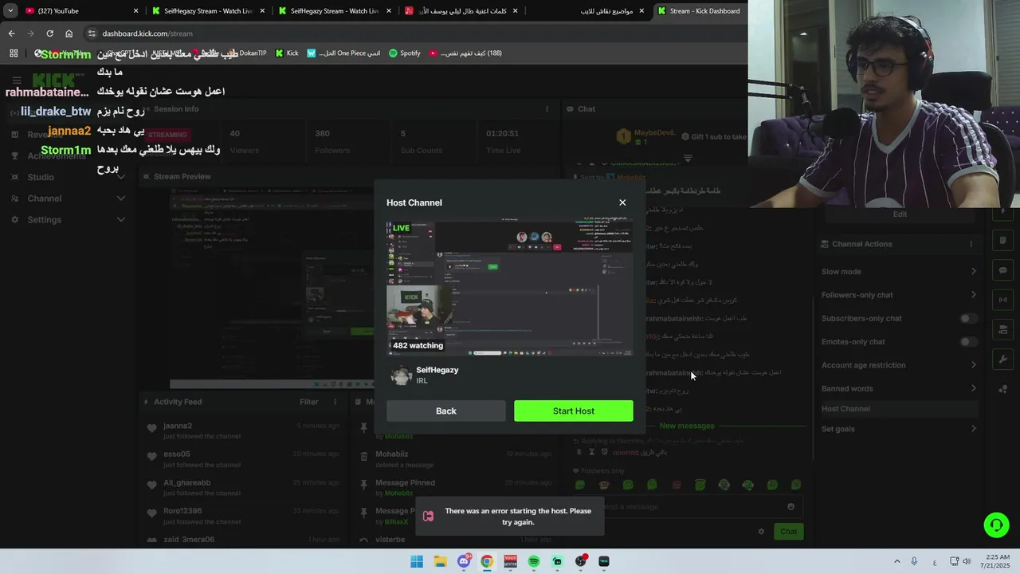
Task: Open Windows Start menu
Action: pos(417,561)
